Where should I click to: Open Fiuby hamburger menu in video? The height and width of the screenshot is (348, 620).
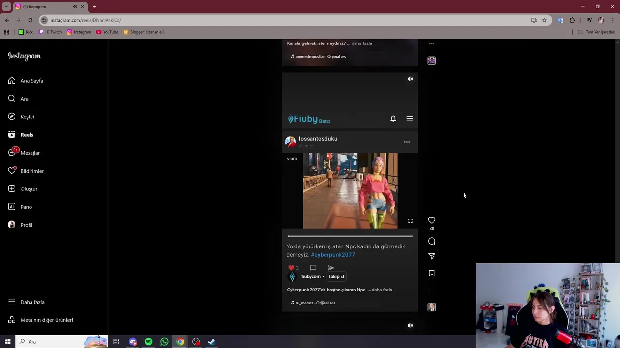pyautogui.click(x=410, y=118)
